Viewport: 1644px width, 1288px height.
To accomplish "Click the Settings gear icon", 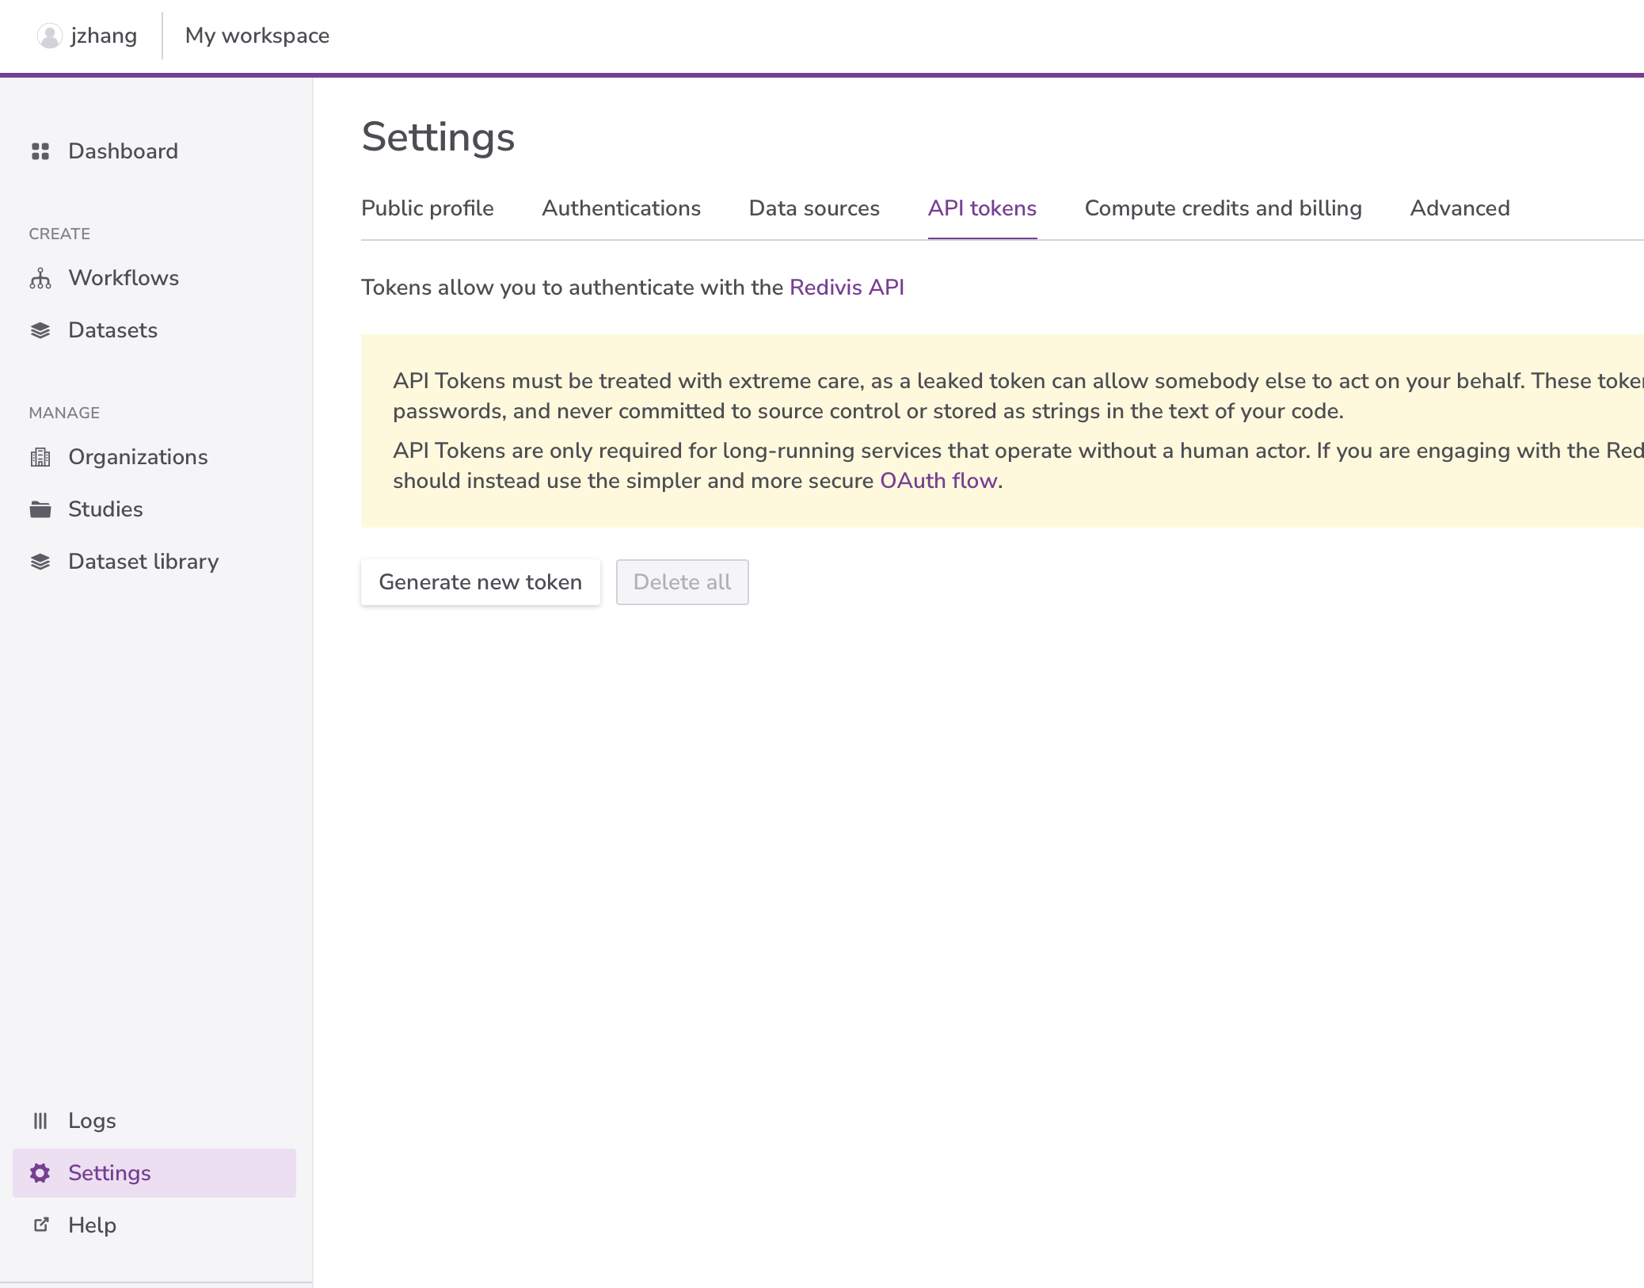I will pos(40,1173).
